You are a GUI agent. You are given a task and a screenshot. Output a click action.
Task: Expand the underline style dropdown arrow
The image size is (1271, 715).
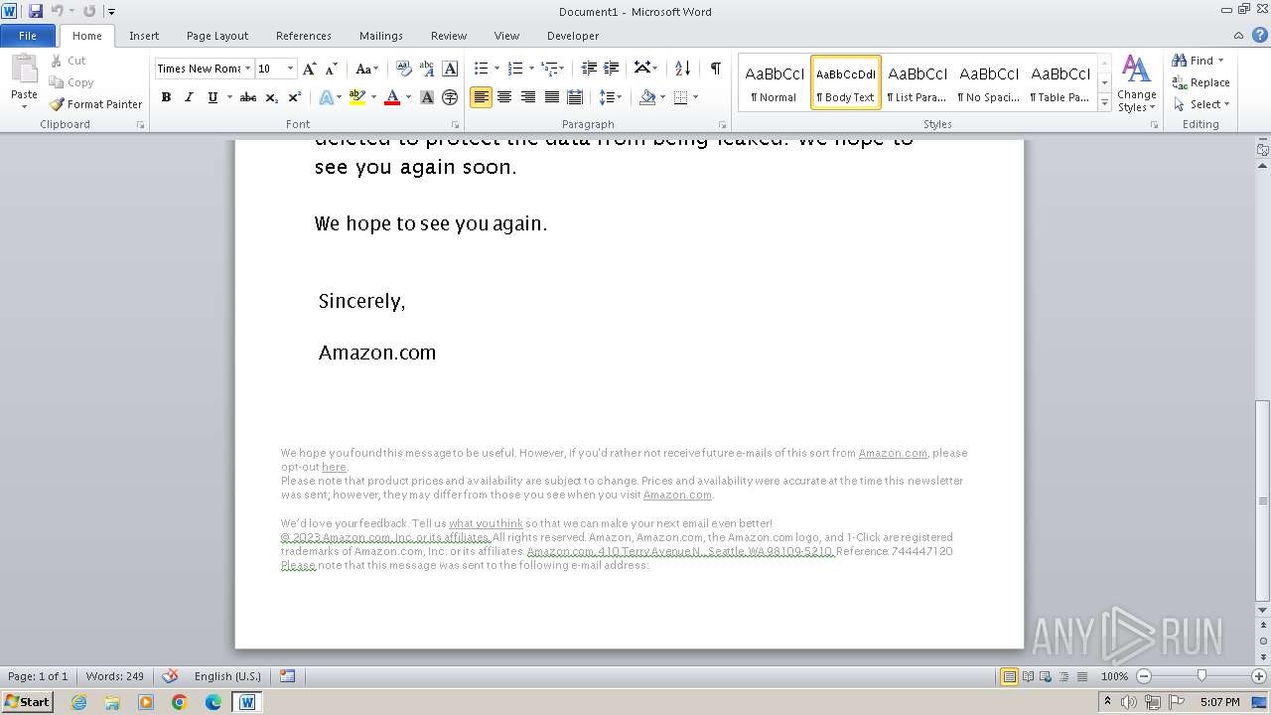tap(229, 97)
